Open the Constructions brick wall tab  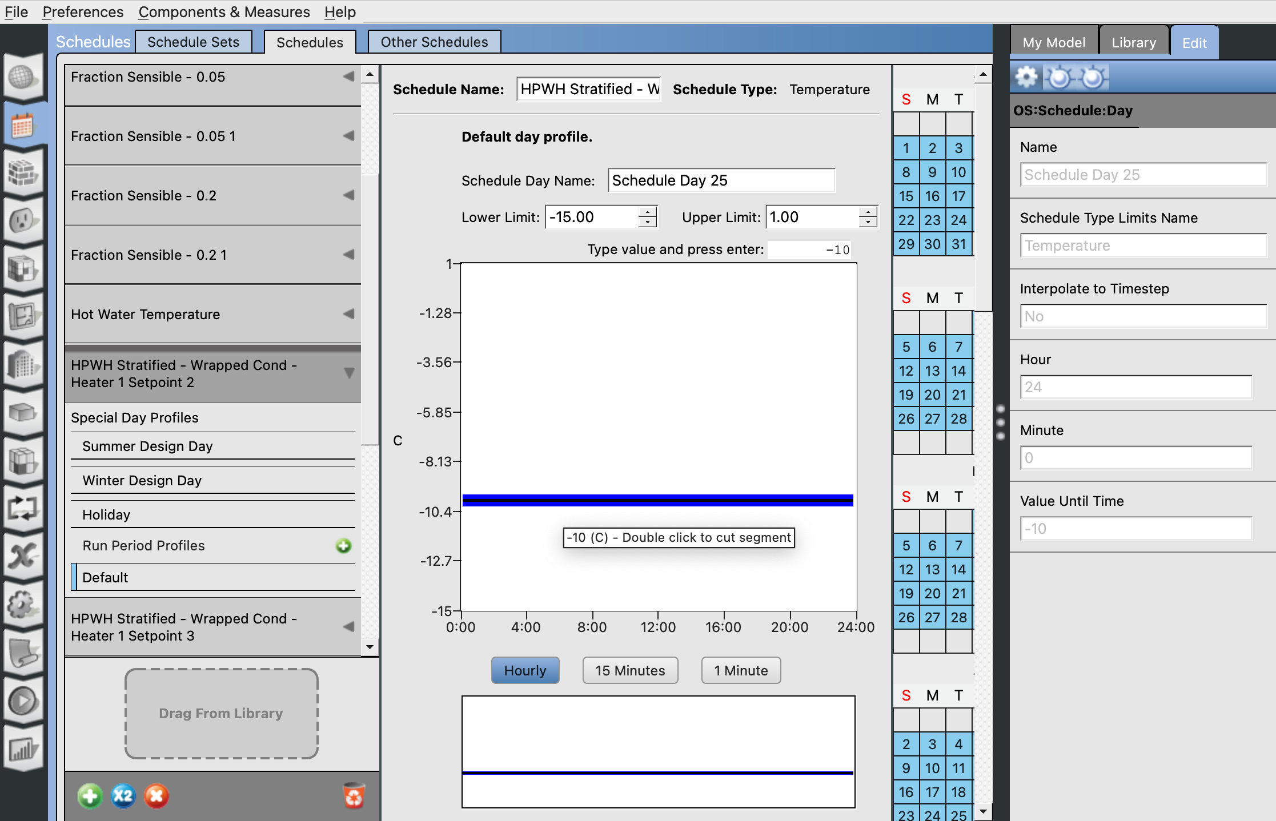pos(22,172)
